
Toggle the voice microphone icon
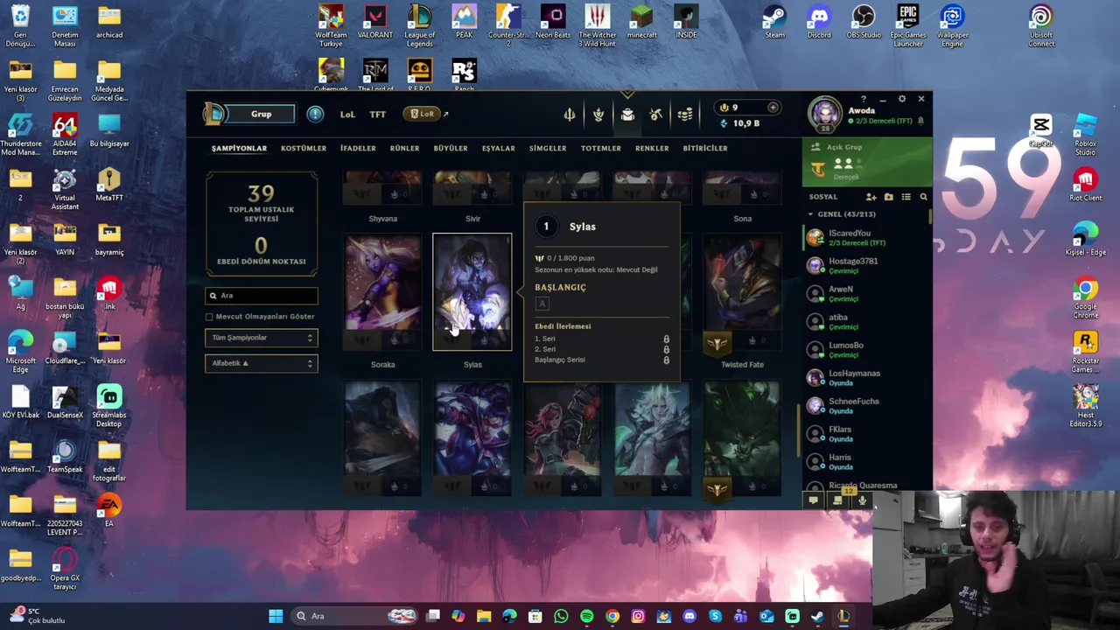[x=862, y=500]
